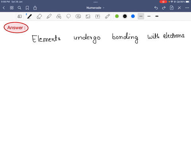Select the Highlighter tool
This screenshot has height=143, width=191.
[49, 16]
